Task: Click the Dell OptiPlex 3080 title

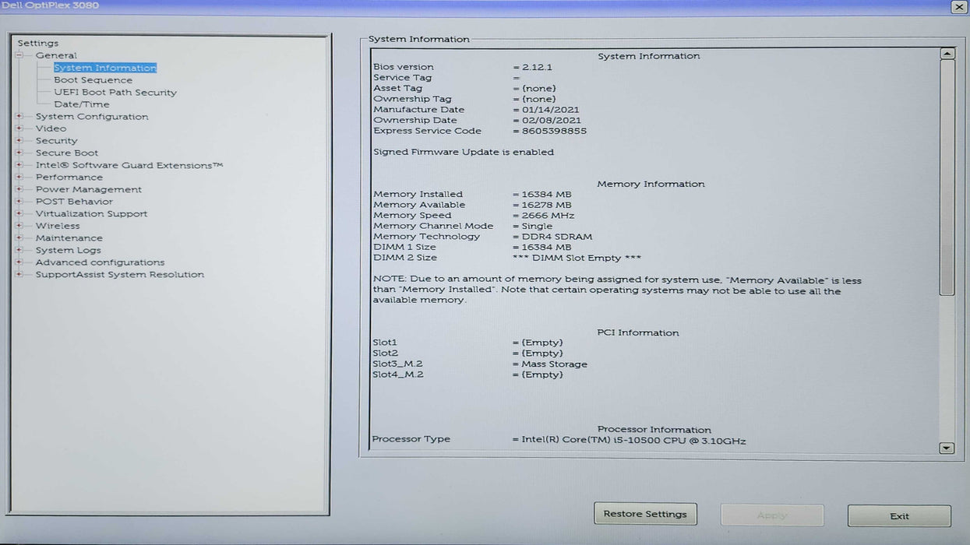Action: pyautogui.click(x=50, y=5)
